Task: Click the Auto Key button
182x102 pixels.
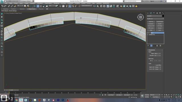Action: [147, 95]
